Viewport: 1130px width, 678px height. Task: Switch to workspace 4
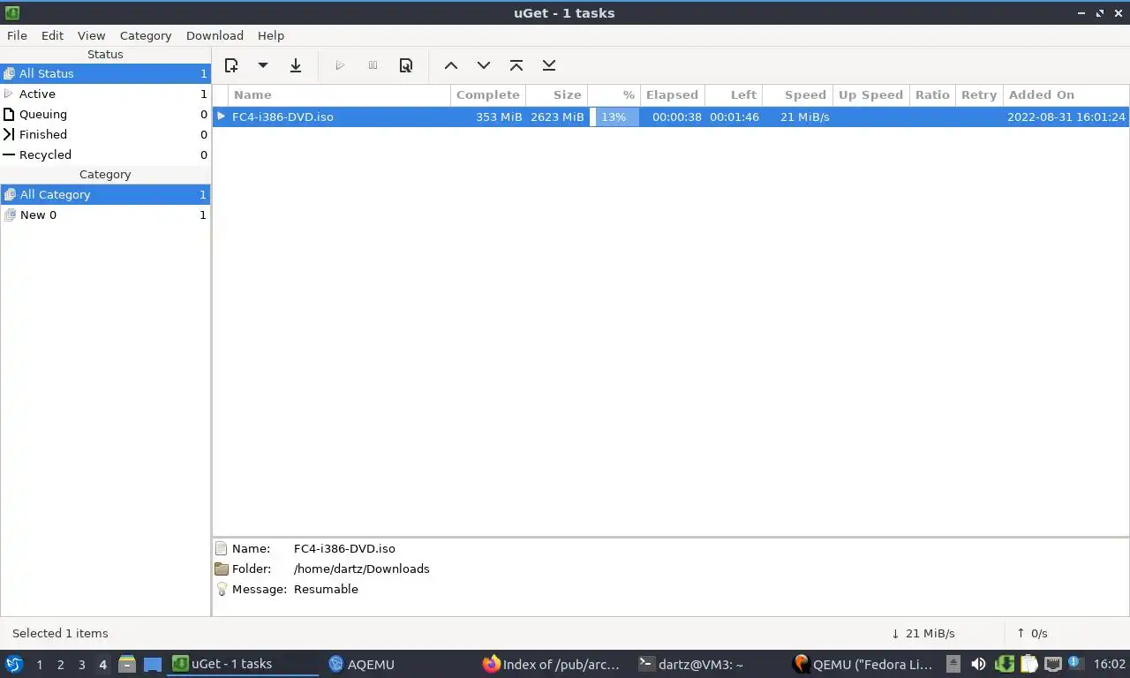[102, 664]
